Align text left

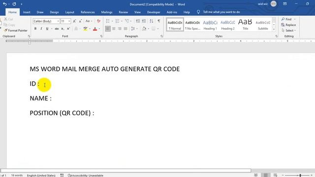(x=108, y=29)
